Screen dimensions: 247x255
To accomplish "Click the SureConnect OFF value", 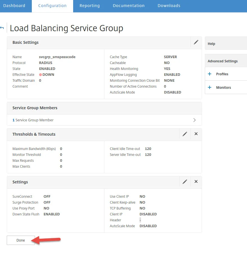I will tap(47, 197).
